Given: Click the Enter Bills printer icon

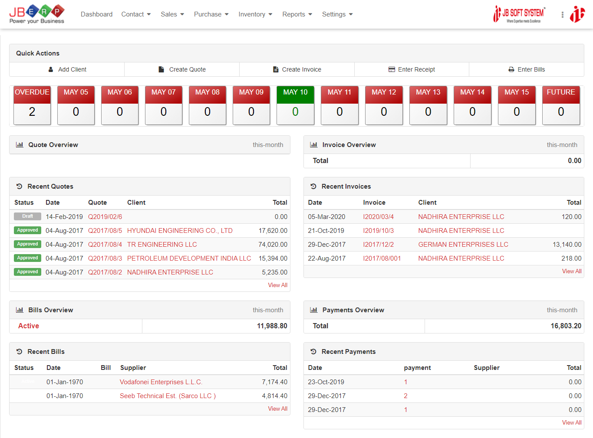Looking at the screenshot, I should (511, 69).
